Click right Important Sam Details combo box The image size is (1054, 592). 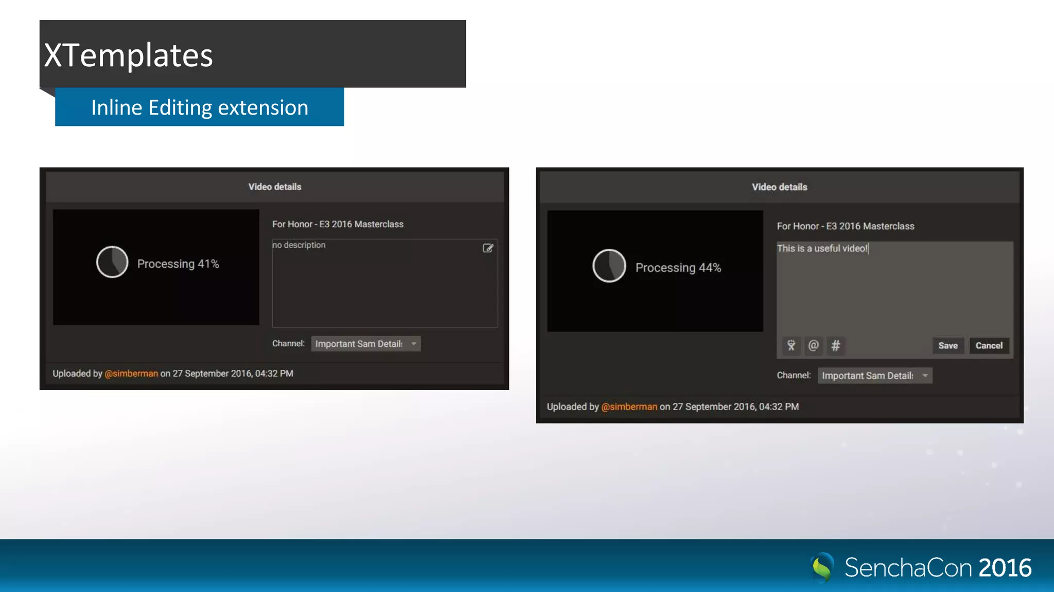tap(867, 376)
